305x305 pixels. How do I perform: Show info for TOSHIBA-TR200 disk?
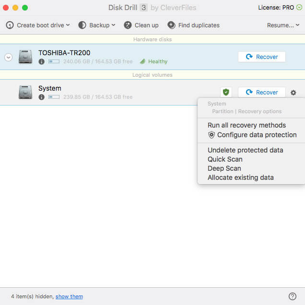coord(41,62)
